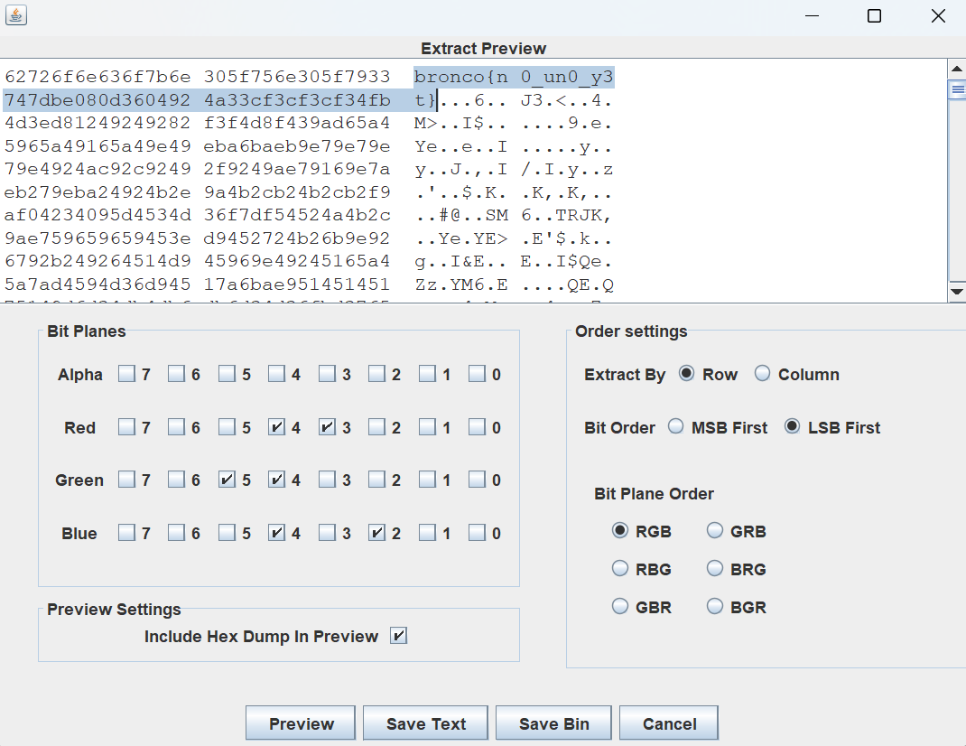The height and width of the screenshot is (746, 966).
Task: Uncheck the Red bit 3 checkbox
Action: tap(327, 426)
